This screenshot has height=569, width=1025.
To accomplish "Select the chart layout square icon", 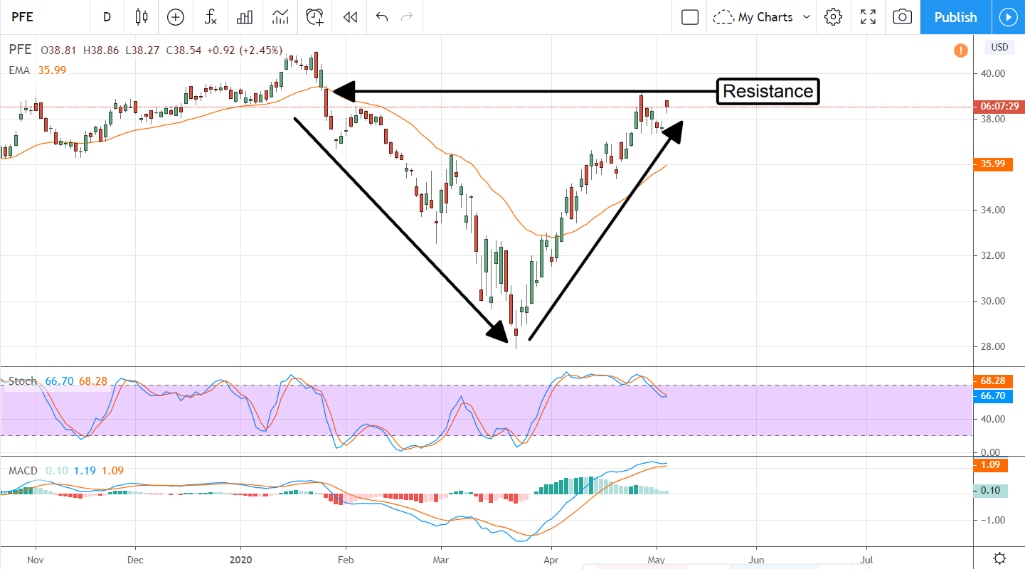I will (690, 17).
